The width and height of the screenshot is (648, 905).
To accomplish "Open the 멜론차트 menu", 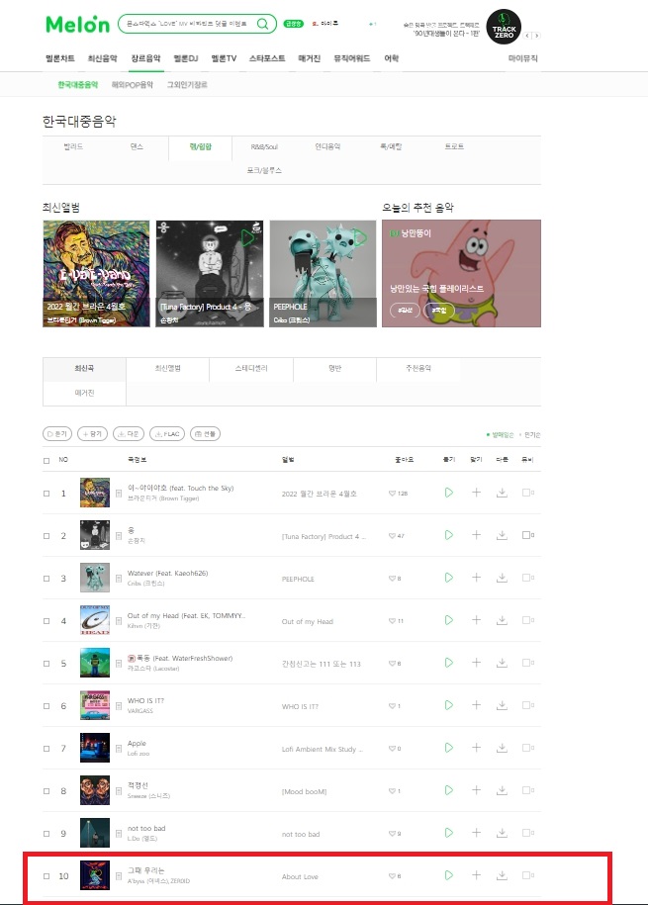I will click(60, 58).
